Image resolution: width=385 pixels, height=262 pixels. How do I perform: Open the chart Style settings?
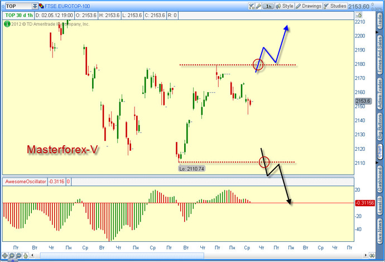tap(285, 6)
